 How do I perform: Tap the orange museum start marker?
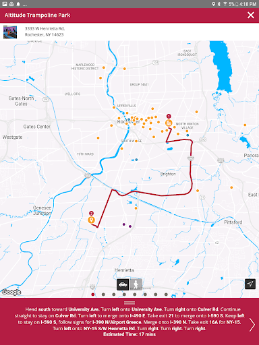[x=169, y=123]
